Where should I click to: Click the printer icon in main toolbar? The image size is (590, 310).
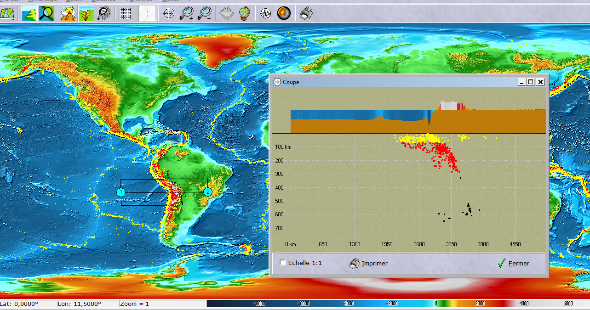(306, 14)
